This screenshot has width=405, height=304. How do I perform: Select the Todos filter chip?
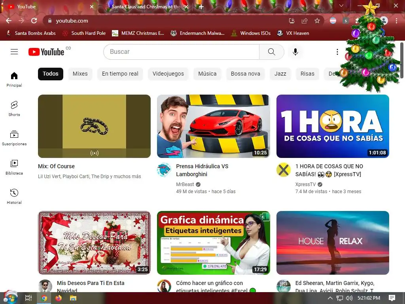(x=51, y=74)
